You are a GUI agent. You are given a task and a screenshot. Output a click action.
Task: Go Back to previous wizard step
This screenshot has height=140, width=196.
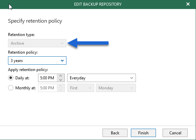click(x=115, y=133)
